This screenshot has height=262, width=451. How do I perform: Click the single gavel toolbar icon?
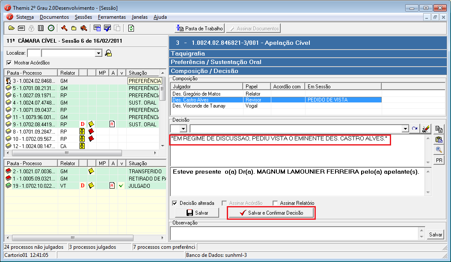coord(64,28)
